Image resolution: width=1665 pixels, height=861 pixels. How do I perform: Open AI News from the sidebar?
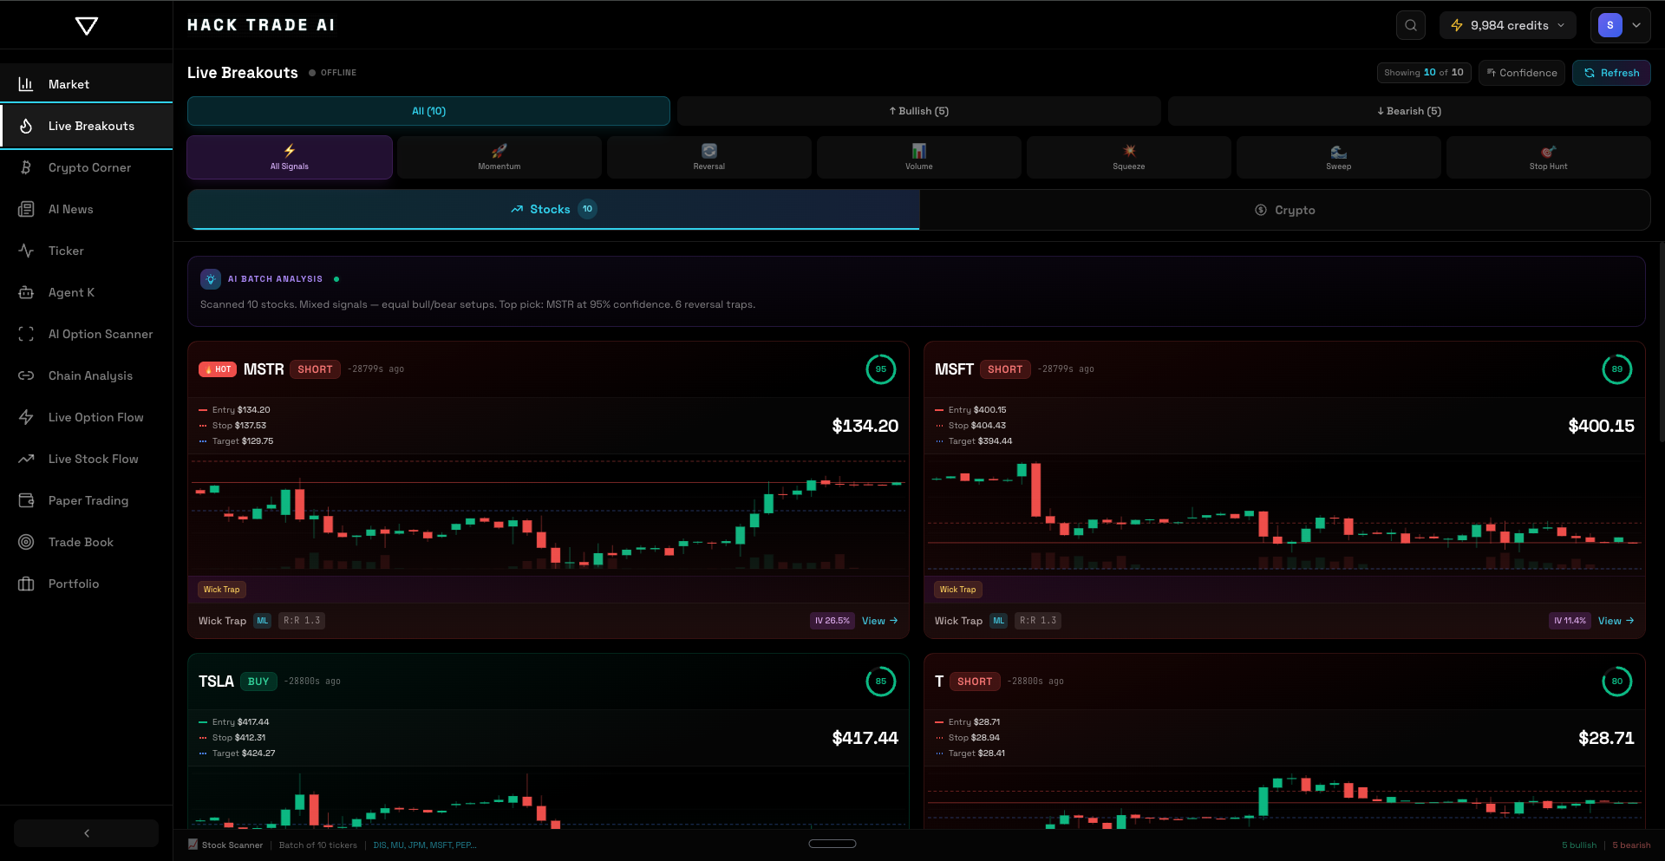click(x=70, y=209)
